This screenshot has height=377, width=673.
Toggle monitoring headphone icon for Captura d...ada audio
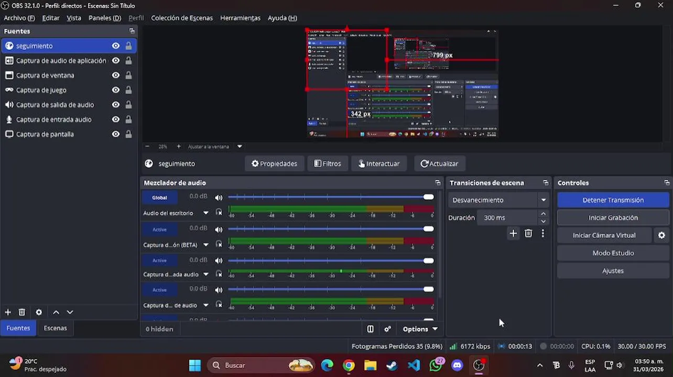[219, 274]
